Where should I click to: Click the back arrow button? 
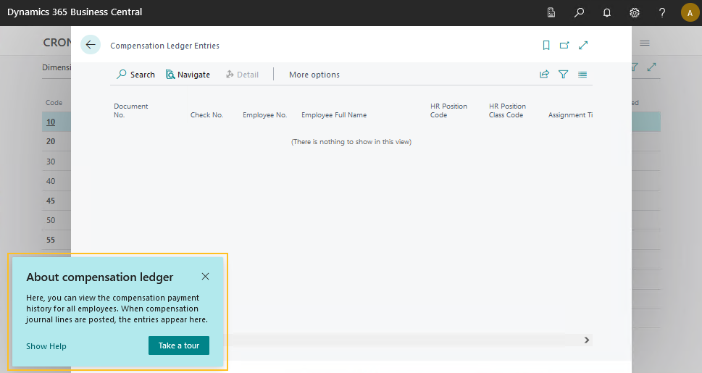pyautogui.click(x=91, y=45)
